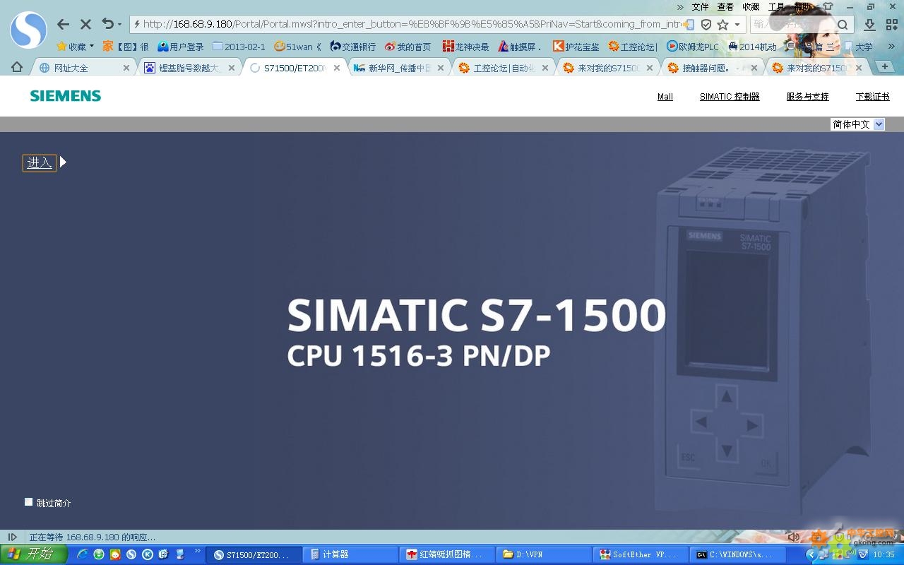
Task: Open the 欧姆龙PLC bookmark
Action: click(x=692, y=47)
